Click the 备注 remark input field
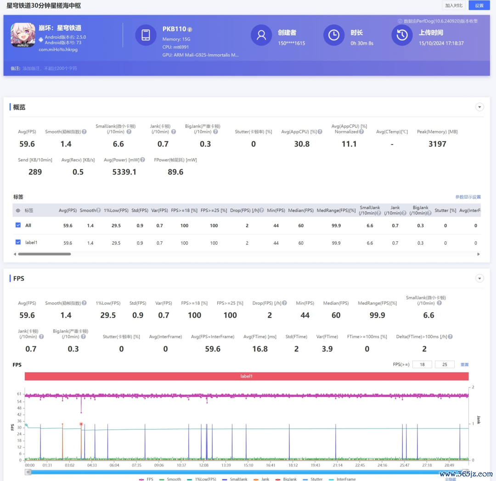Image resolution: width=496 pixels, height=481 pixels. coord(50,69)
